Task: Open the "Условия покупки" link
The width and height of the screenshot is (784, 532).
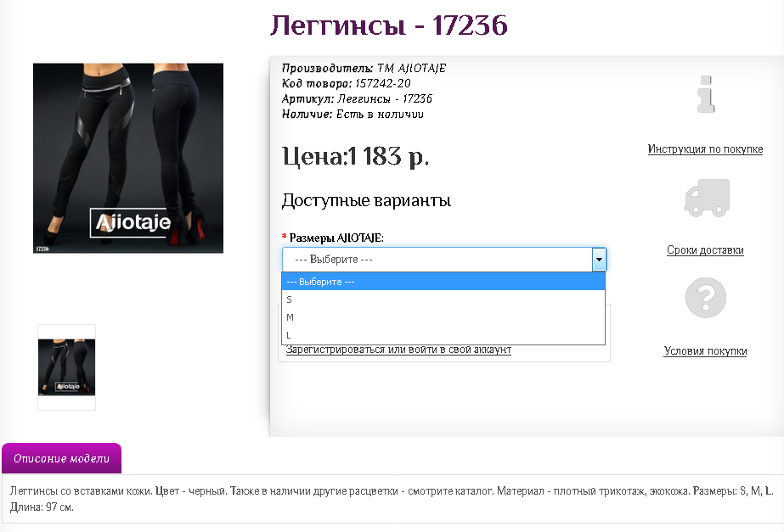Action: (706, 351)
